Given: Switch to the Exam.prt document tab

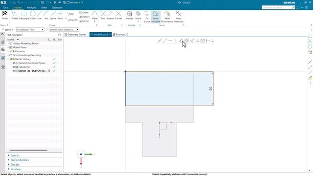Looking at the screenshot, I should point(121,35).
